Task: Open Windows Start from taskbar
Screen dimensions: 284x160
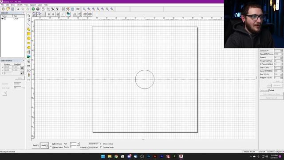Action: pos(103,156)
